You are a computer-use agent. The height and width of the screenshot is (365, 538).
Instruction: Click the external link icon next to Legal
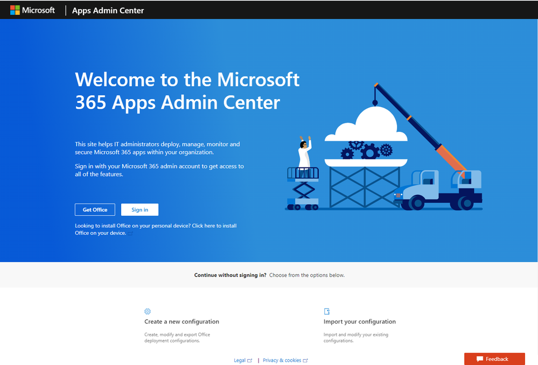(x=250, y=361)
